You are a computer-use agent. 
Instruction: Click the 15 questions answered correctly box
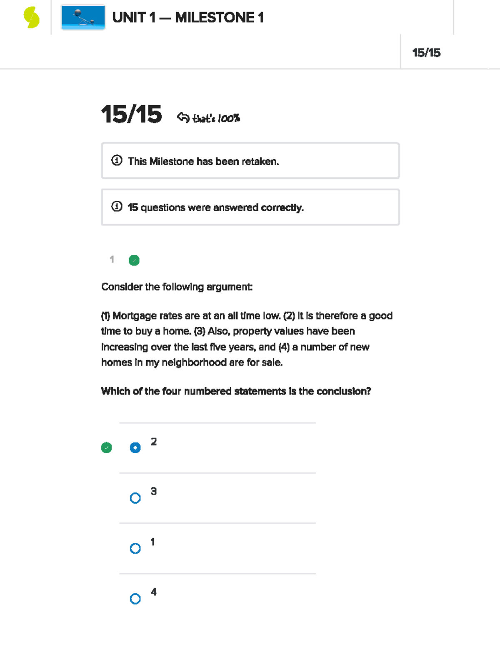click(250, 207)
